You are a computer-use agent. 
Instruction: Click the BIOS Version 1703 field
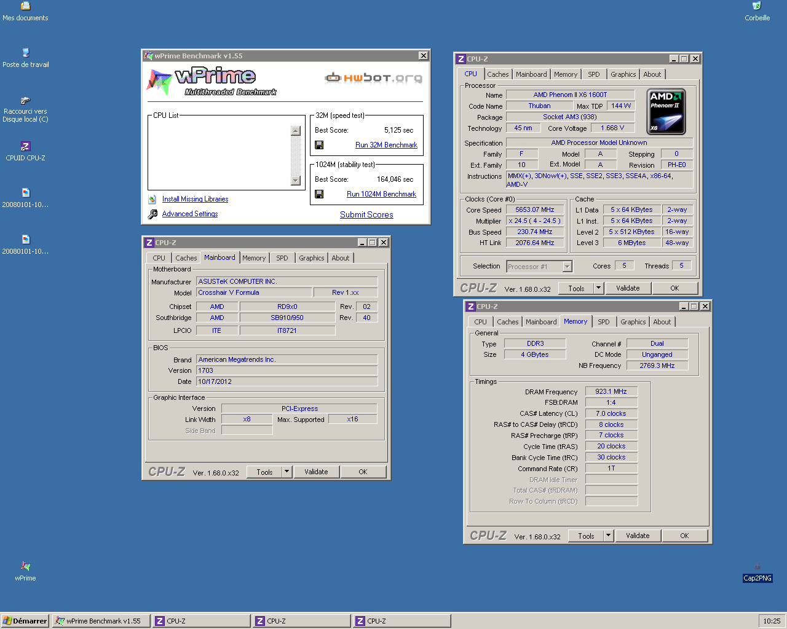click(x=287, y=371)
